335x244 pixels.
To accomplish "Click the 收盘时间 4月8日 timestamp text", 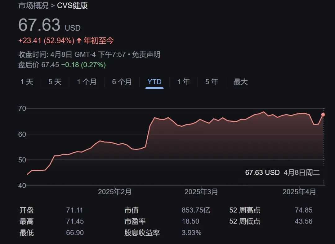I will (72, 54).
